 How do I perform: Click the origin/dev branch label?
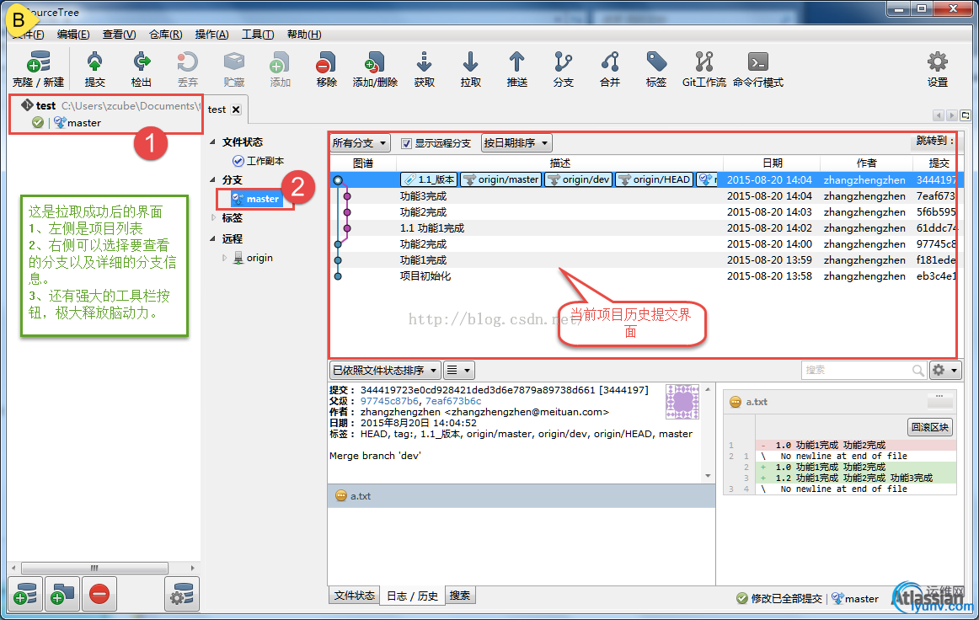coord(579,179)
